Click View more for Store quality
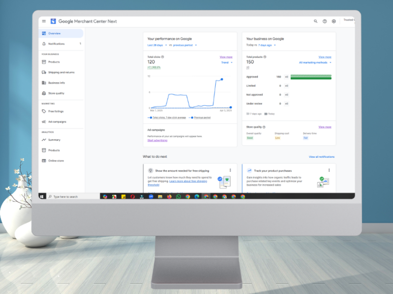 [325, 127]
